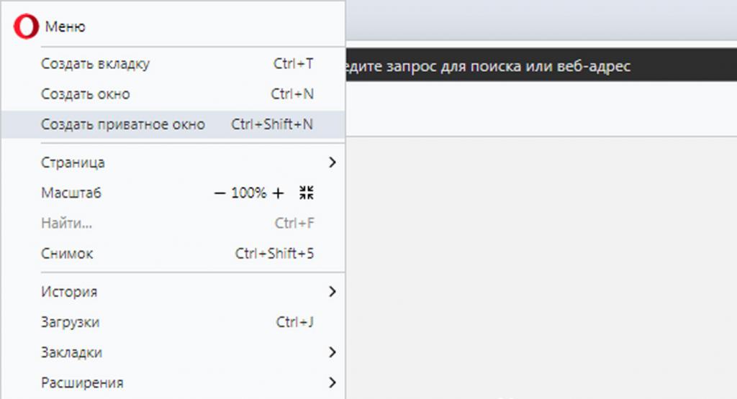737x399 pixels.
Task: Expand the Страница submenu arrow
Action: click(x=333, y=162)
